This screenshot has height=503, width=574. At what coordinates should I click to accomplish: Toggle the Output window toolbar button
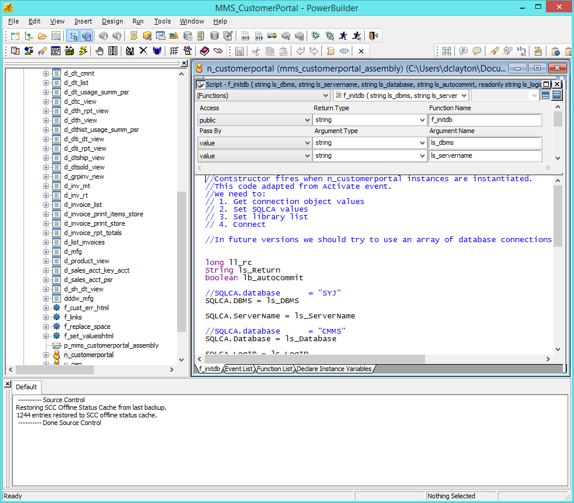[86, 36]
